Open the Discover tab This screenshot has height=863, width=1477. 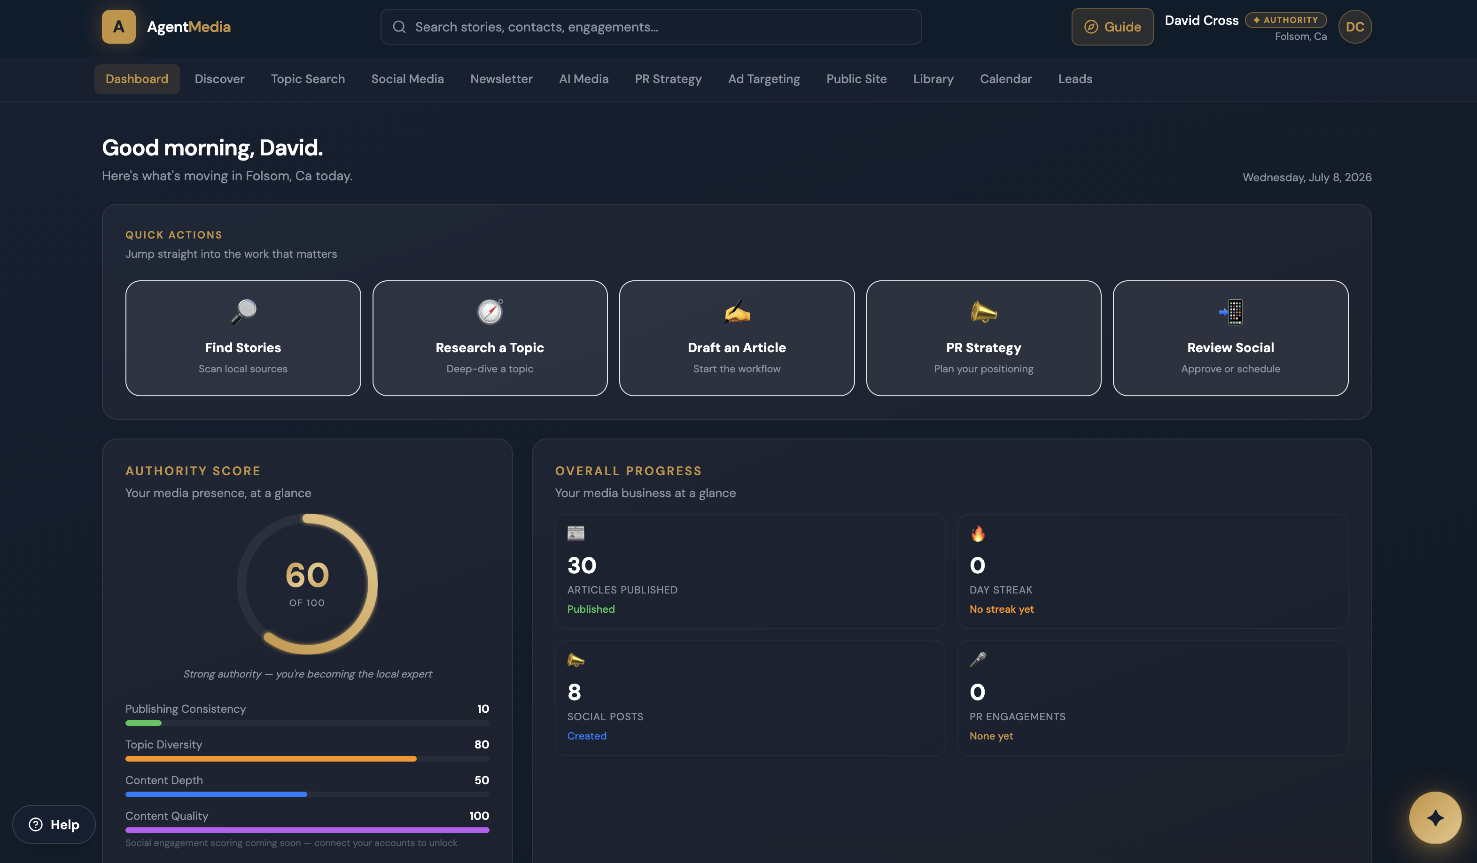[219, 78]
